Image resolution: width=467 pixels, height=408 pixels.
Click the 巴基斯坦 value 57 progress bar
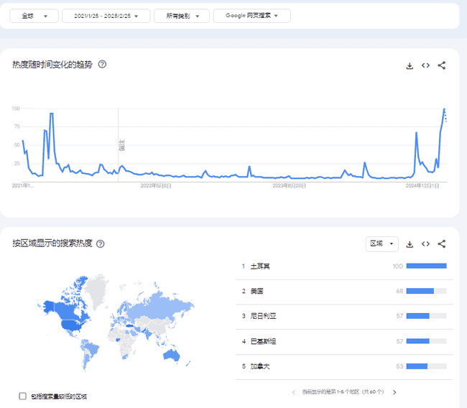click(427, 341)
